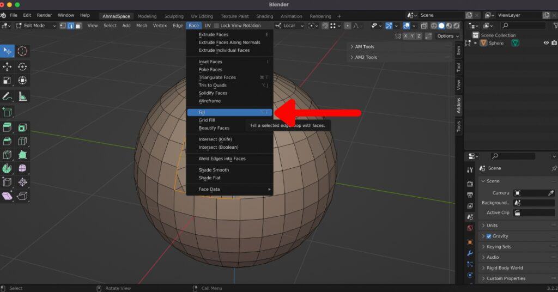The image size is (558, 292).
Task: Open the File menu
Action: tap(14, 15)
